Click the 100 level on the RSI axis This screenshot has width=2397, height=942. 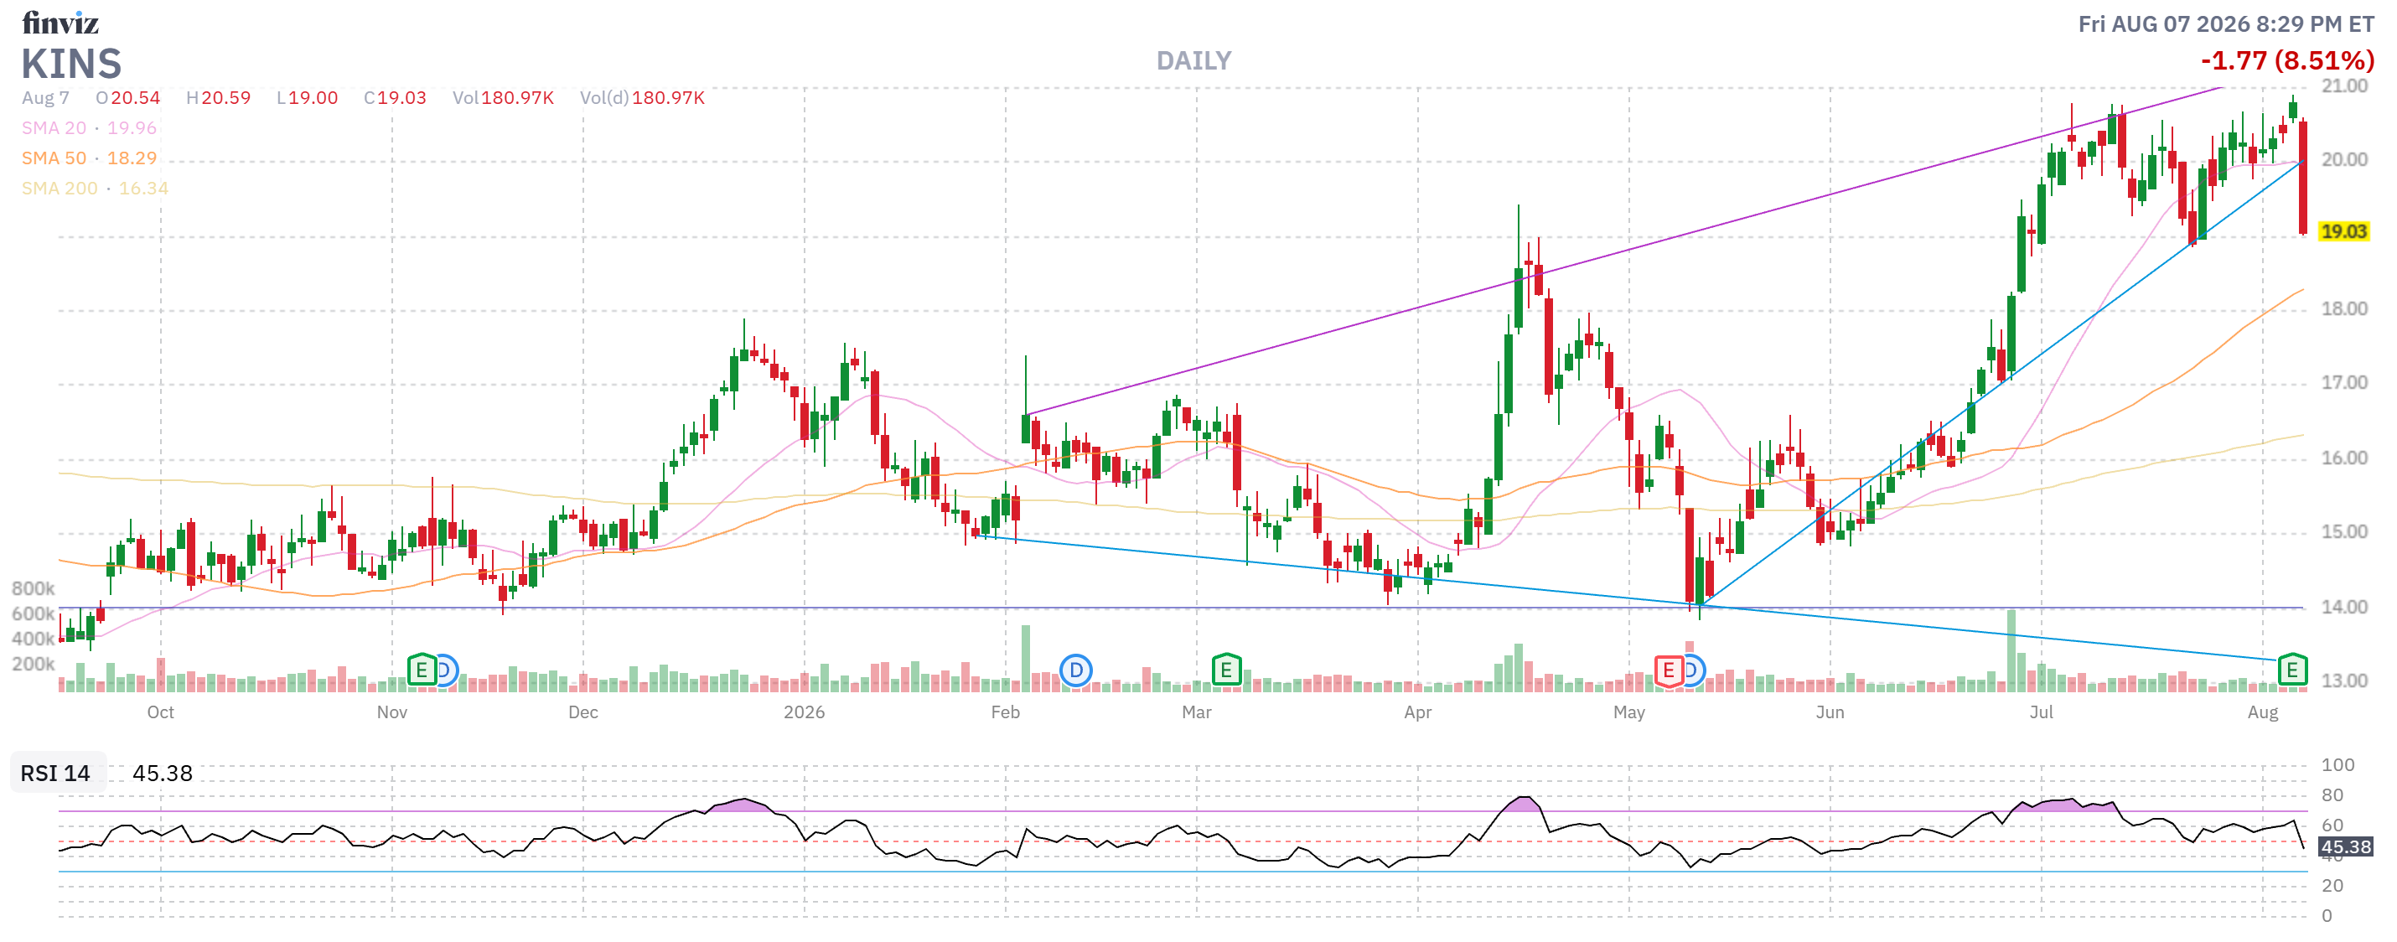click(2337, 764)
